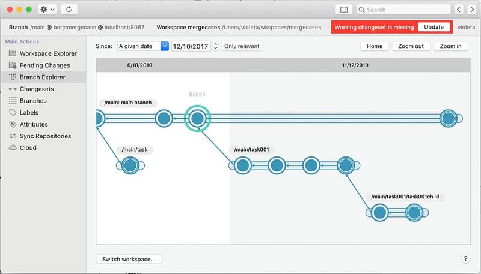Click the /main/task branch changeset node
This screenshot has height=274, width=481.
click(x=130, y=165)
